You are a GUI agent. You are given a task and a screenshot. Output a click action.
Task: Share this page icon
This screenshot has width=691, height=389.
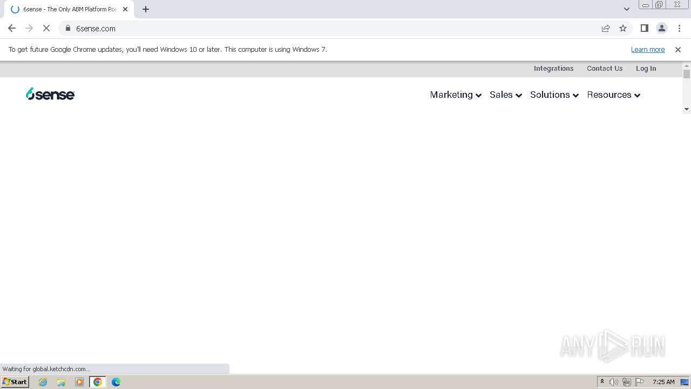coord(606,28)
